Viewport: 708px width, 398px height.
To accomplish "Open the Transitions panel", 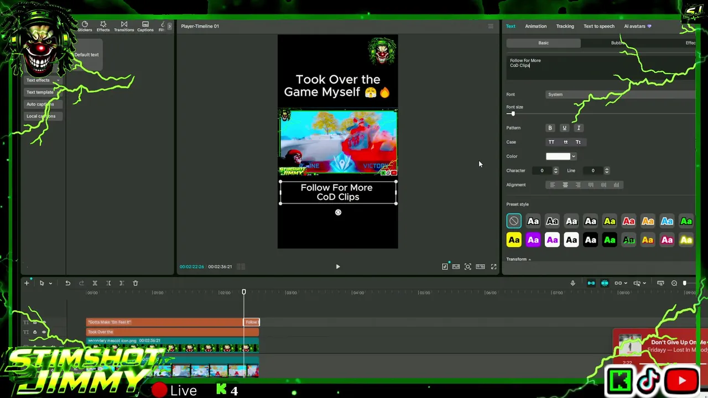I will pyautogui.click(x=124, y=27).
